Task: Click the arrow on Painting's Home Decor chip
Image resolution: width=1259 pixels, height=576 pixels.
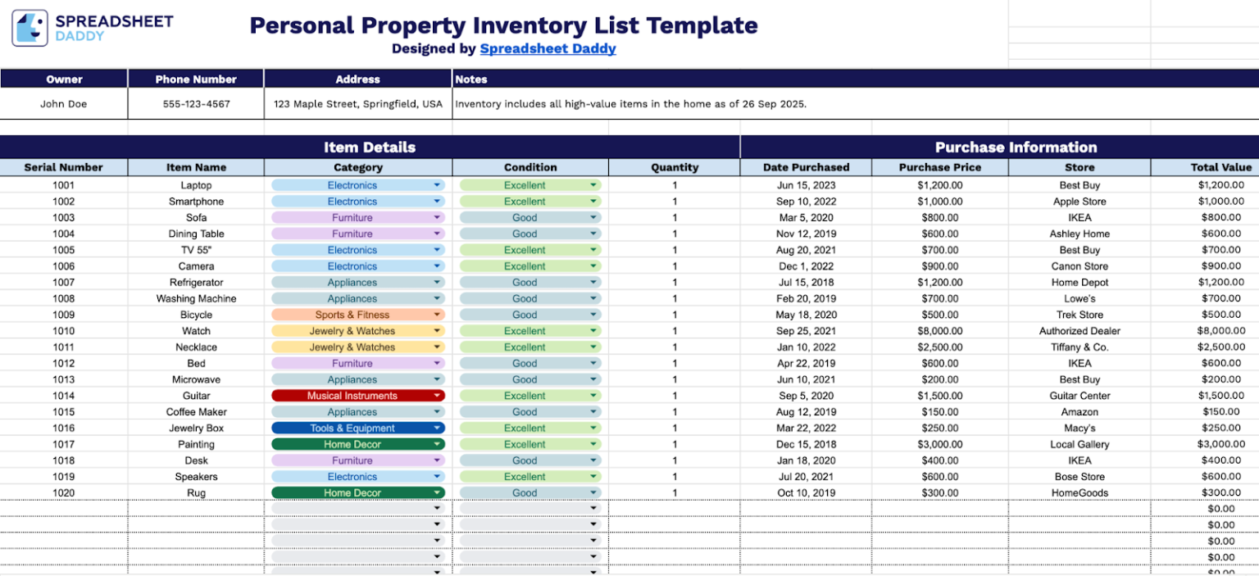Action: point(437,444)
